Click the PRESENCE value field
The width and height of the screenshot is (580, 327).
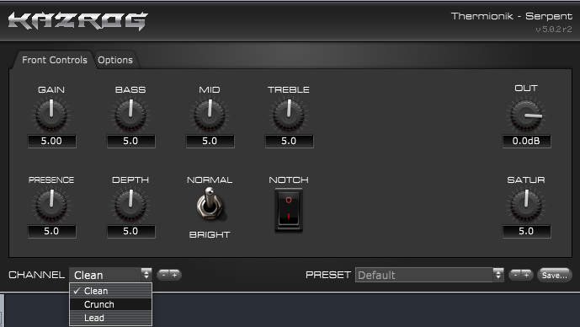pyautogui.click(x=52, y=231)
